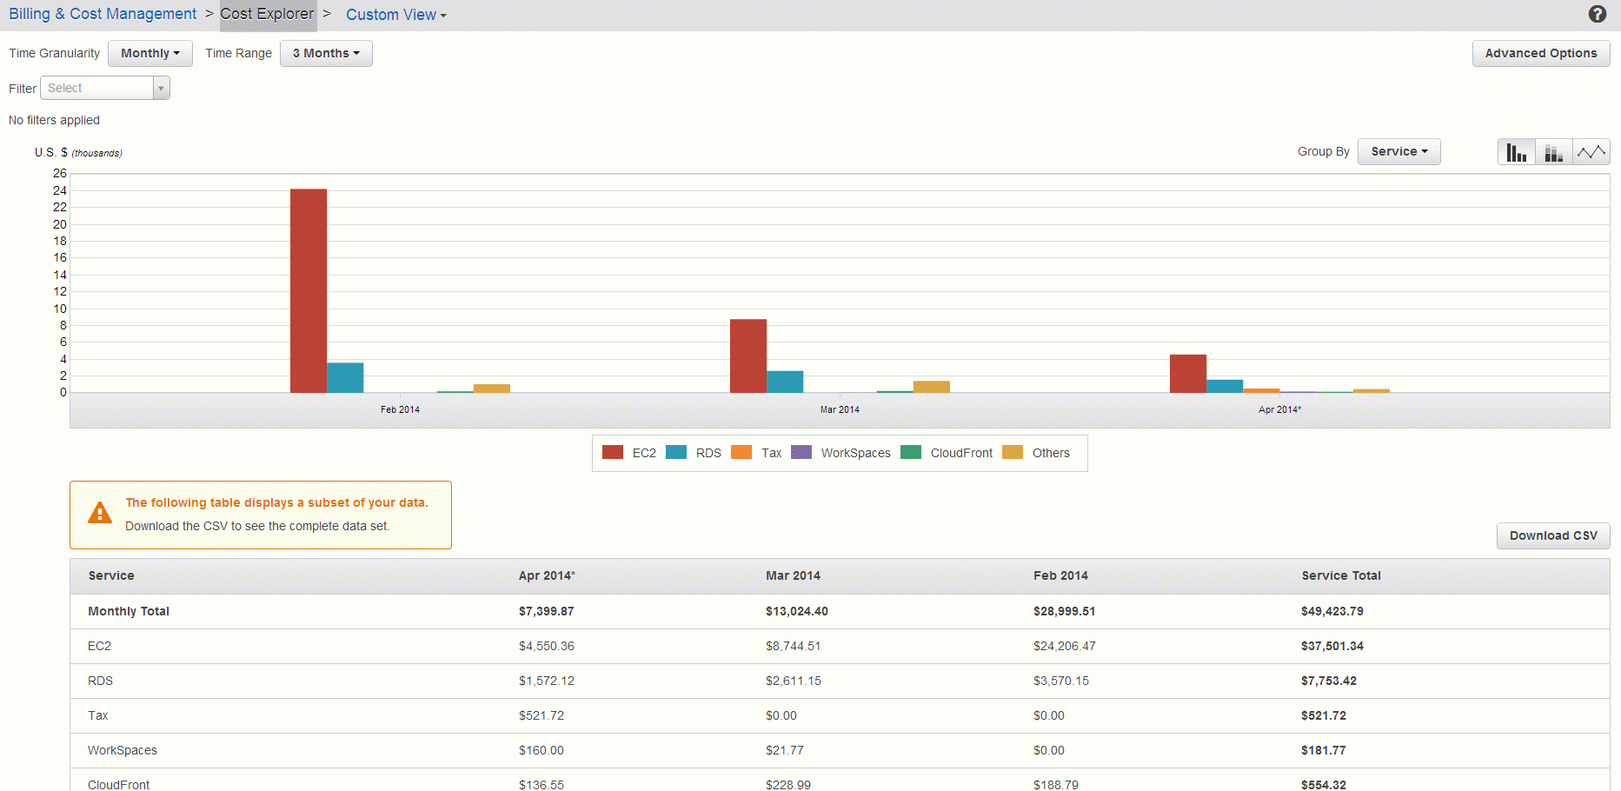The image size is (1621, 791).
Task: Click the Mar 2014 column header
Action: 793,575
